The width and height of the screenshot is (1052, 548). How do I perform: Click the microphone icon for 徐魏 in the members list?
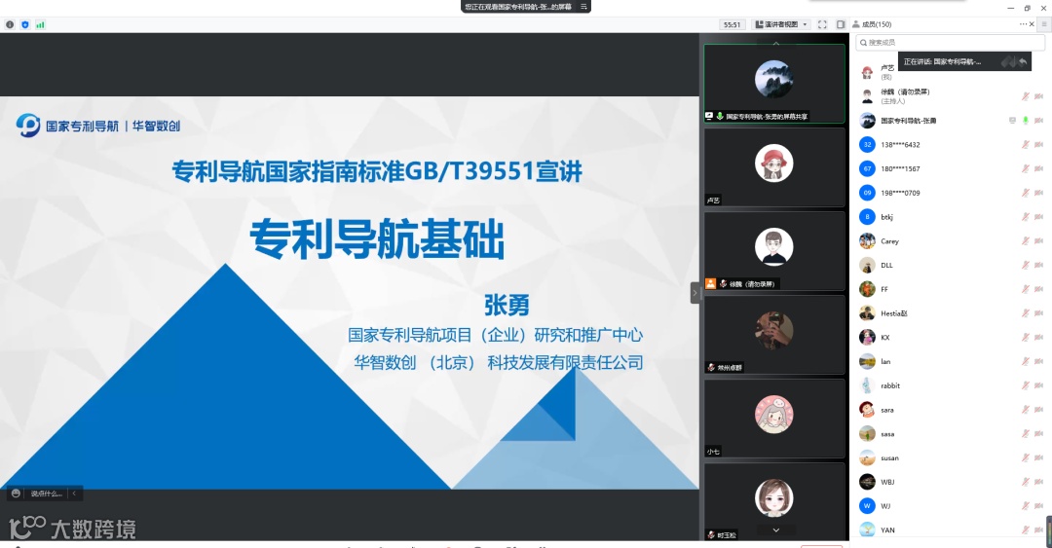pos(1025,96)
